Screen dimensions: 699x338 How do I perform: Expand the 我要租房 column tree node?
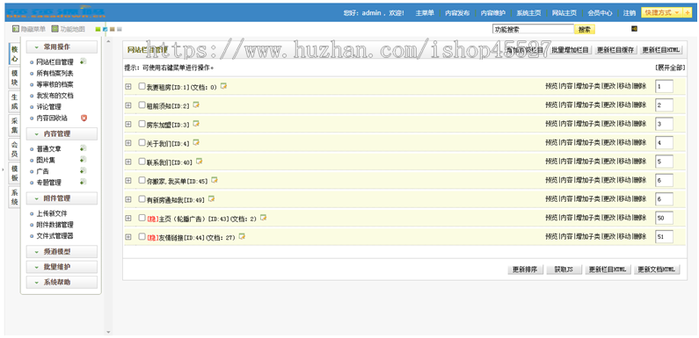tap(128, 87)
